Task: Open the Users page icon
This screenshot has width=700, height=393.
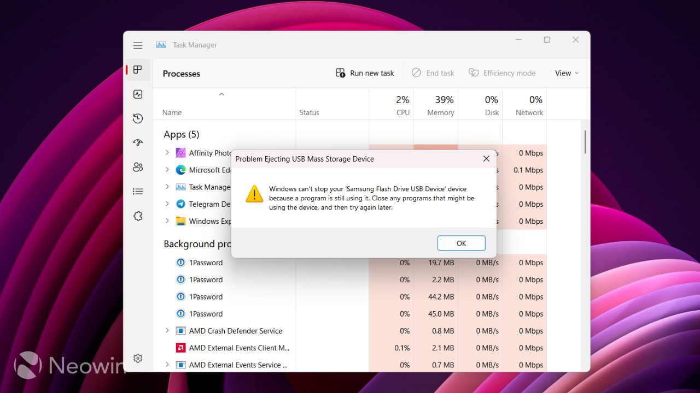Action: pos(138,167)
